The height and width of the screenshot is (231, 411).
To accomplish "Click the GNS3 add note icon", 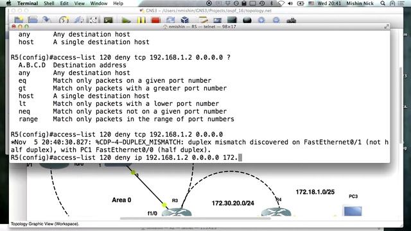I will click(203, 20).
